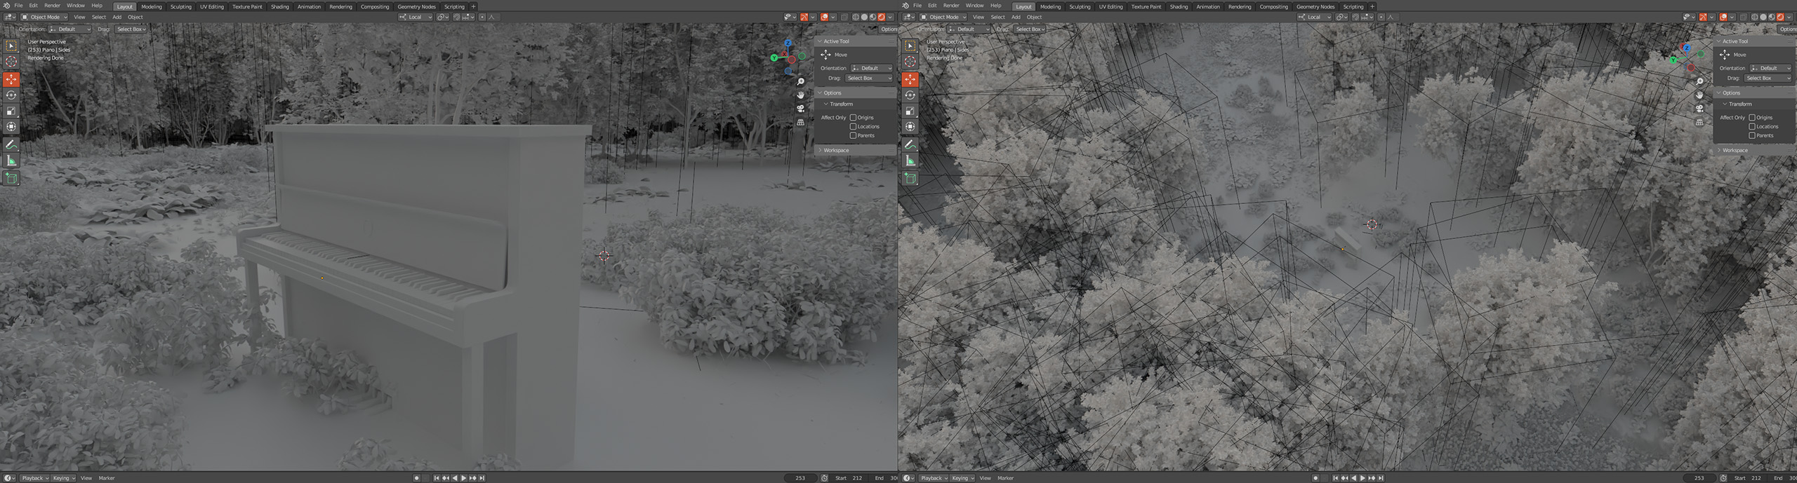Open Edit menu in right window
Image resolution: width=1797 pixels, height=483 pixels.
pyautogui.click(x=932, y=6)
